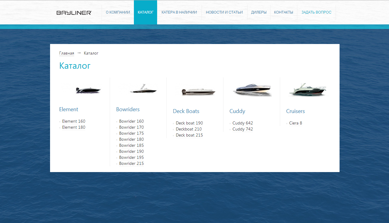Image resolution: width=389 pixels, height=223 pixels.
Task: Choose Cuddy 642 model
Action: tap(243, 123)
